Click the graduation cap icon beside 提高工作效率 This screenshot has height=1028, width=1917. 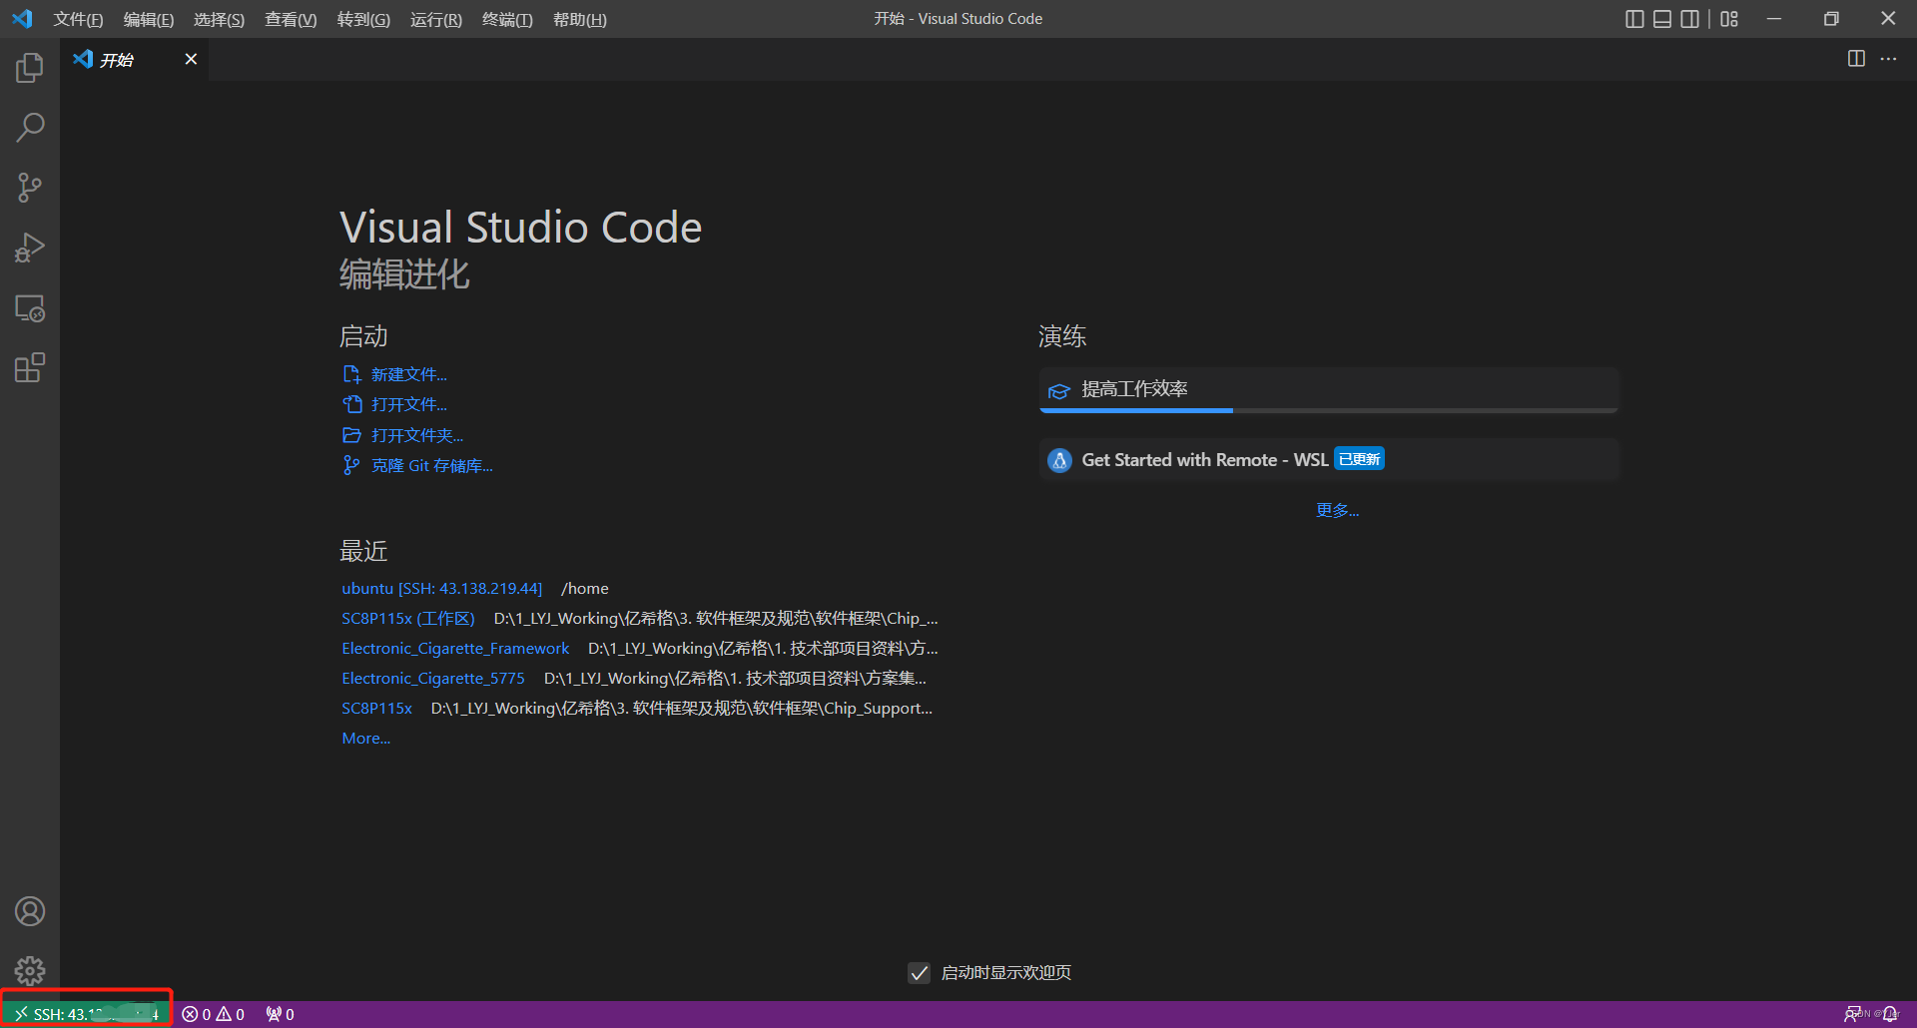point(1059,390)
